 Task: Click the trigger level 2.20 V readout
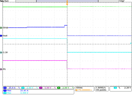(x=128, y=88)
